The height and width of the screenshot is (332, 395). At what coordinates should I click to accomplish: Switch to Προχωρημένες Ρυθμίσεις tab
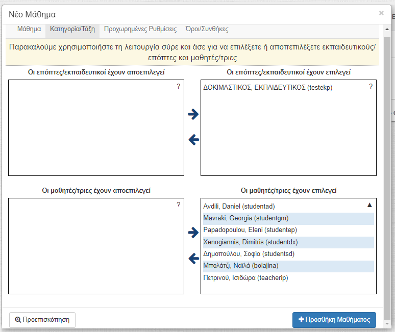(140, 29)
